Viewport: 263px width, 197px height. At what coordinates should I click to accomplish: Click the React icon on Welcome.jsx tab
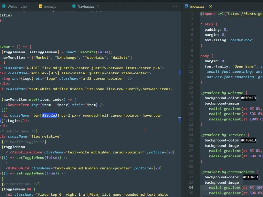[x=3, y=6]
